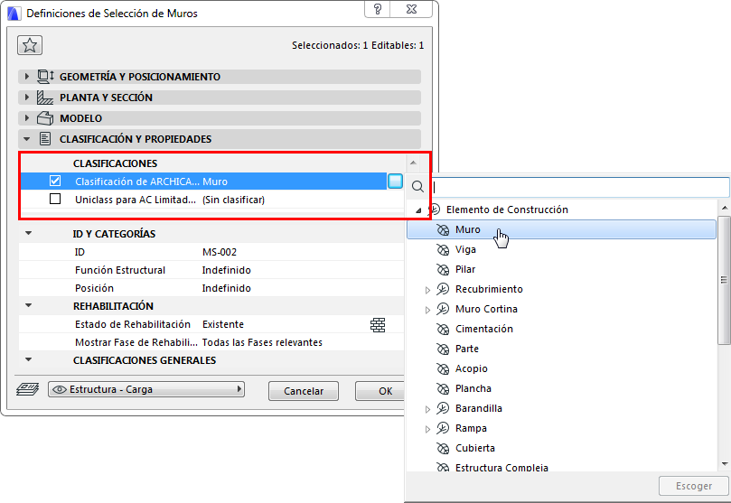Select Pilar classification item
Screen dimensions: 731x503
tap(465, 270)
